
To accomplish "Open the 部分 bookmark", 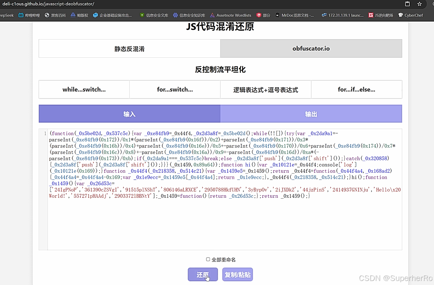I will point(263,15).
